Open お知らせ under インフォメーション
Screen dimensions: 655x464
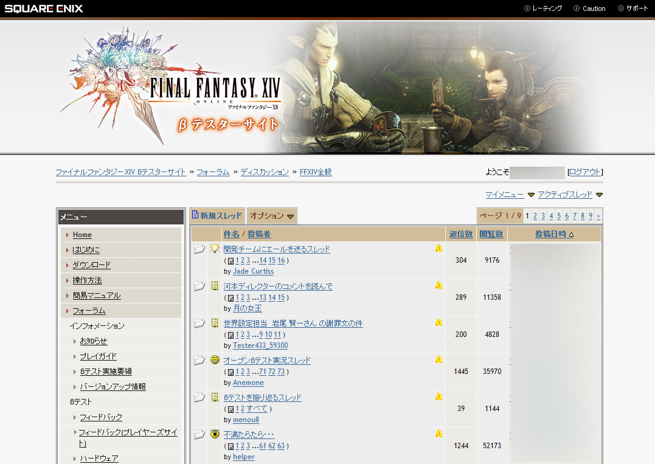point(94,342)
